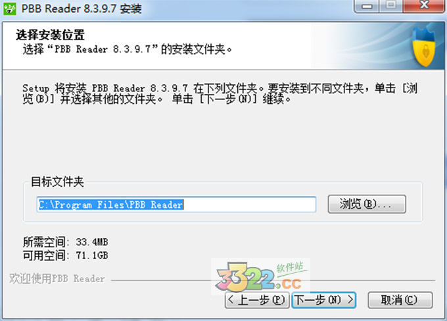Screen dimensions: 447x321
Task: Click the 可用空间: 71.1GB text
Action: [x=66, y=255]
